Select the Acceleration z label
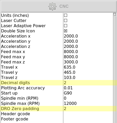The height and width of the screenshot is (123, 117). [16, 46]
